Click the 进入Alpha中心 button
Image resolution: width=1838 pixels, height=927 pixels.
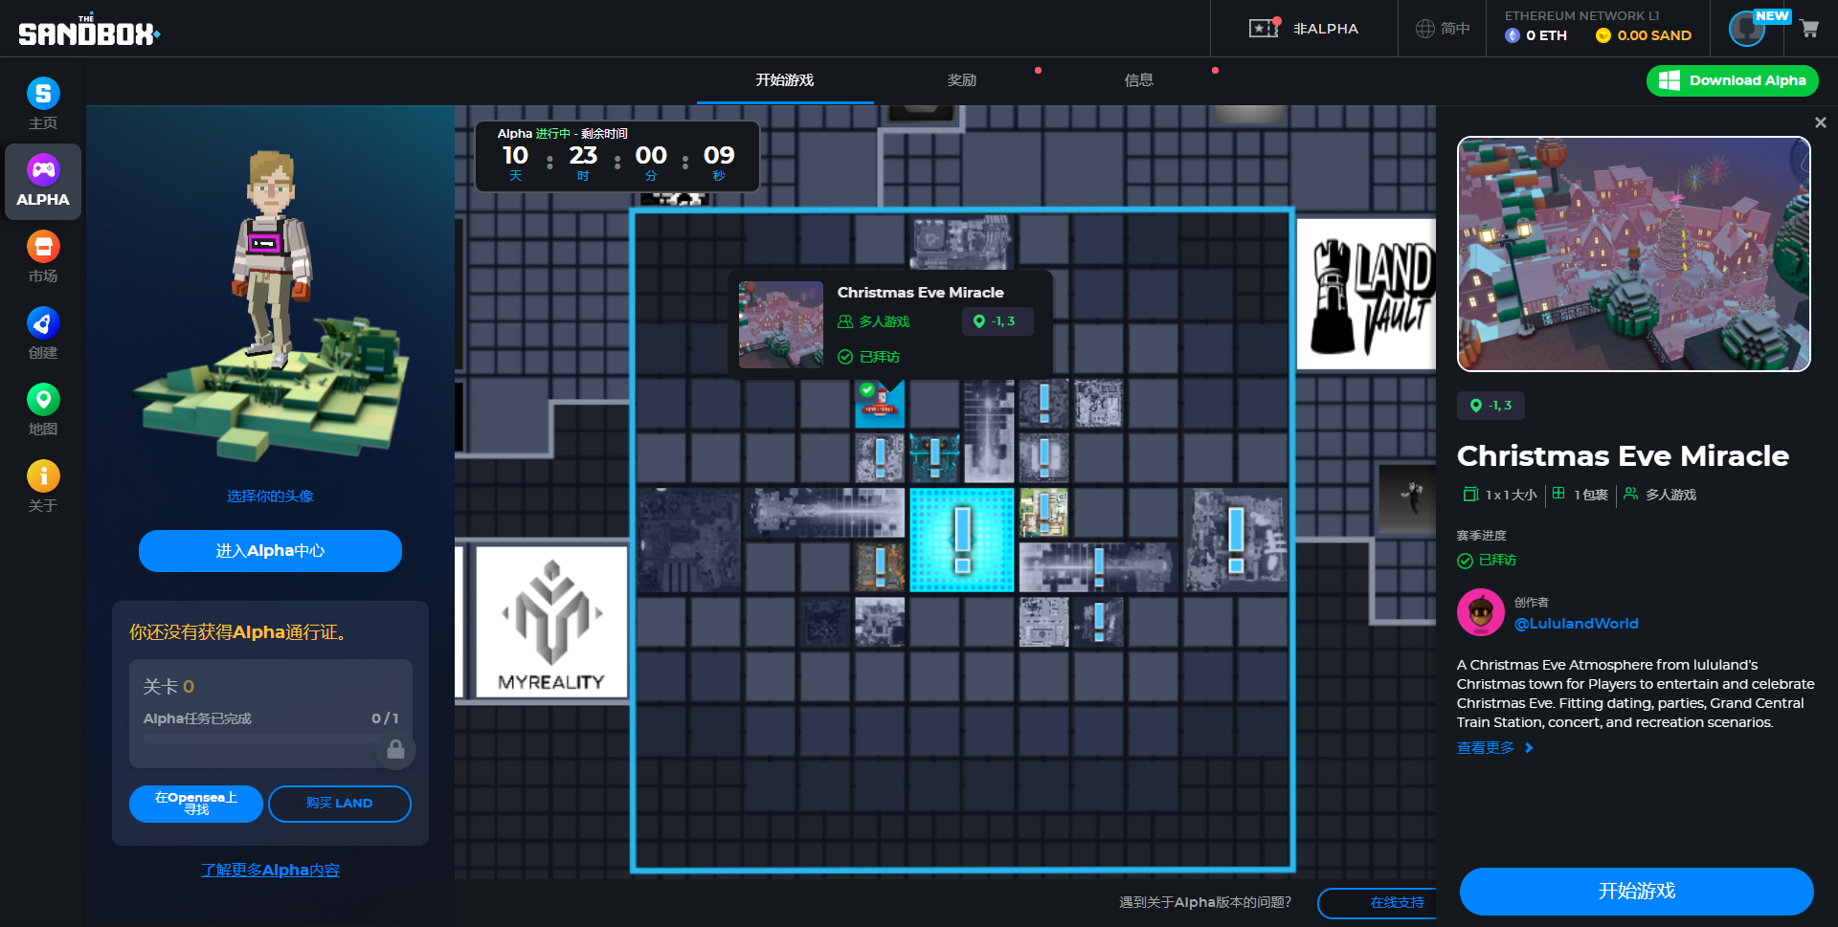[270, 551]
